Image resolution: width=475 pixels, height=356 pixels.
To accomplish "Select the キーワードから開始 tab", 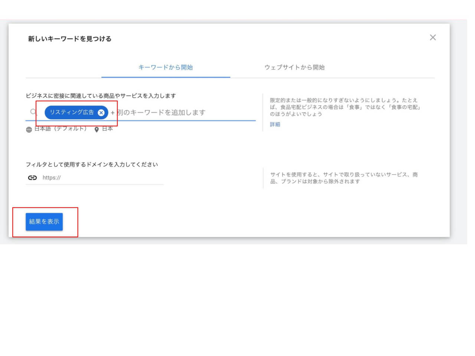I will tap(166, 67).
